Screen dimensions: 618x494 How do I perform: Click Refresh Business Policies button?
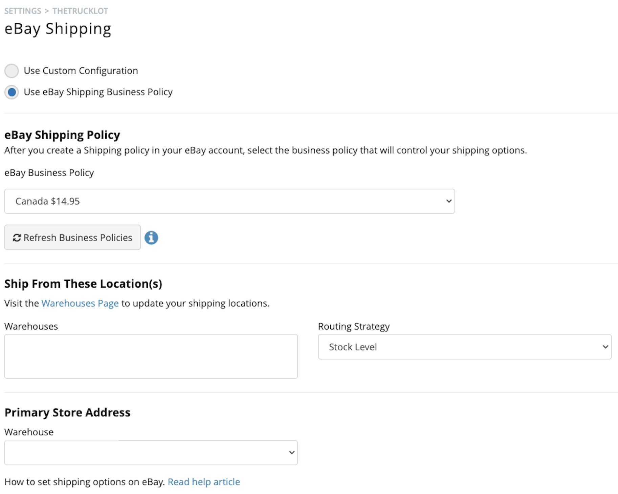tap(72, 238)
